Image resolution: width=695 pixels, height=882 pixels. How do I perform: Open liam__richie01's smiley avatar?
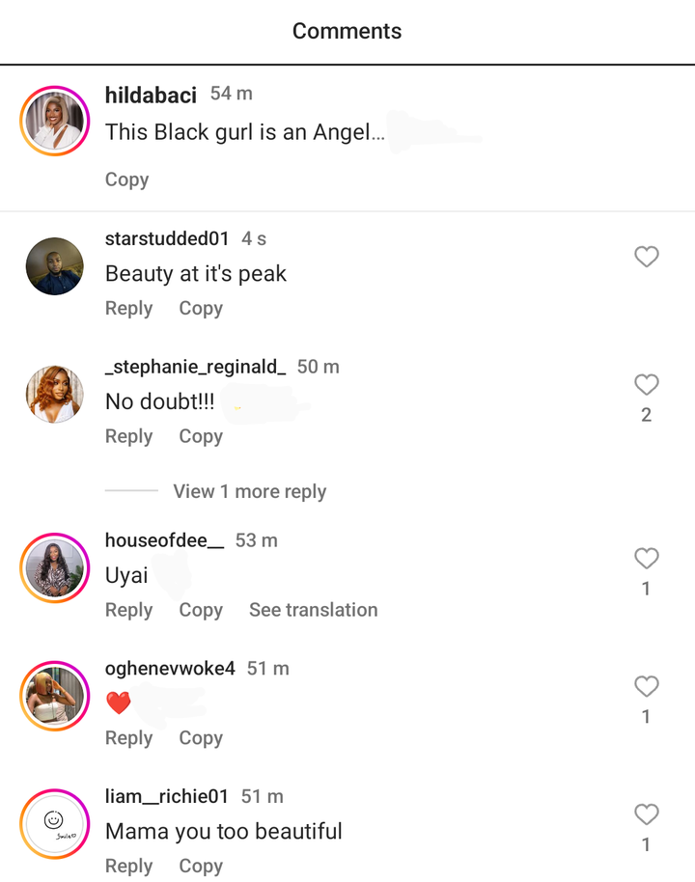tap(55, 824)
